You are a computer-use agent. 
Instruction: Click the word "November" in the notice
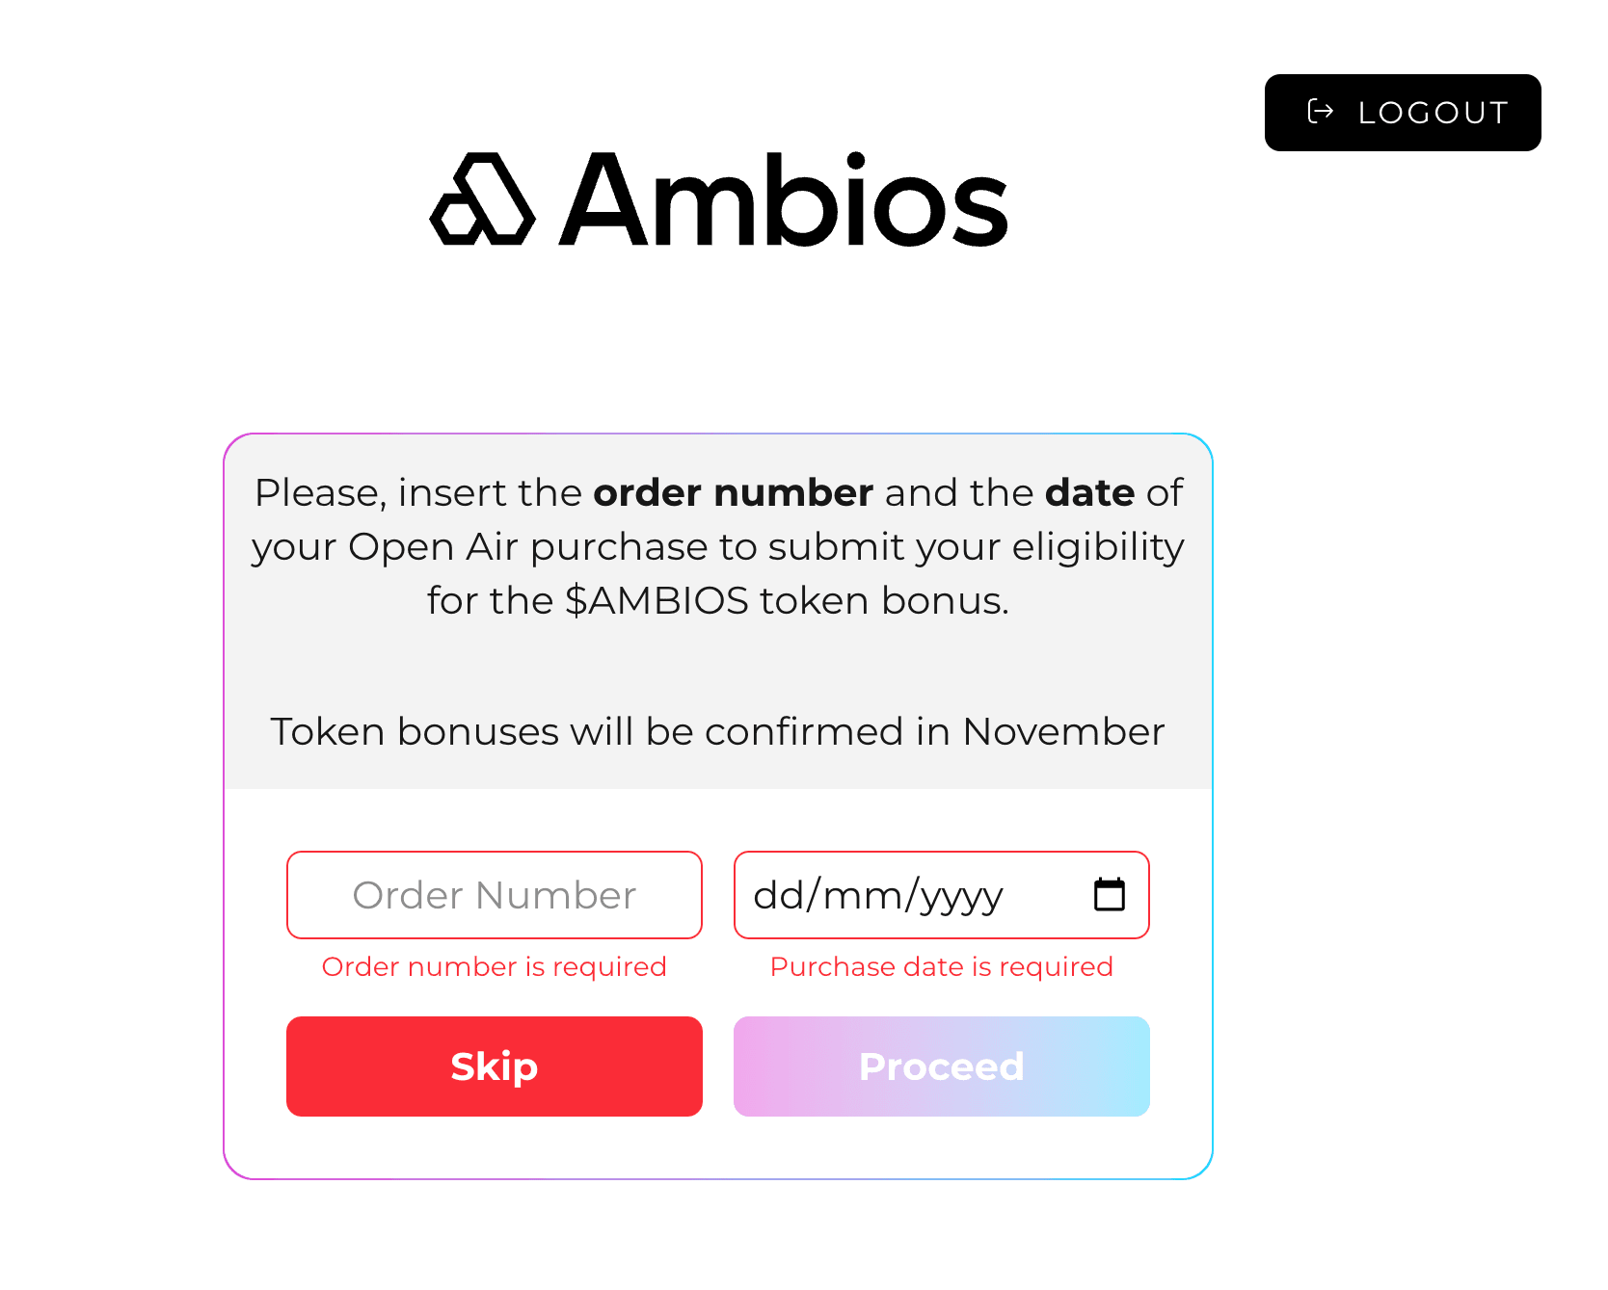[1063, 731]
